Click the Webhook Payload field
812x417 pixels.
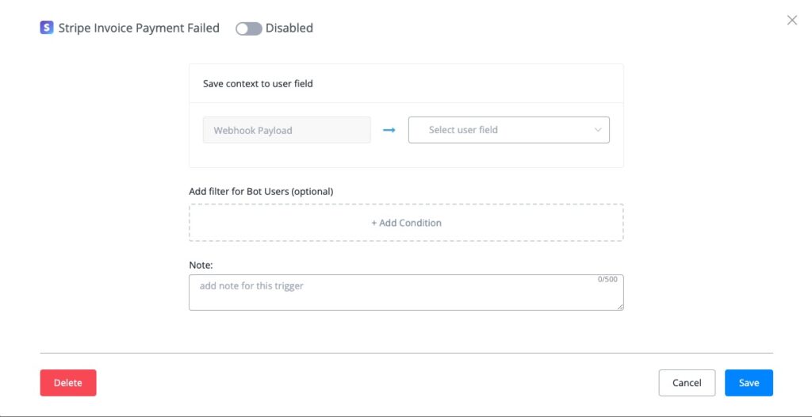coord(286,130)
